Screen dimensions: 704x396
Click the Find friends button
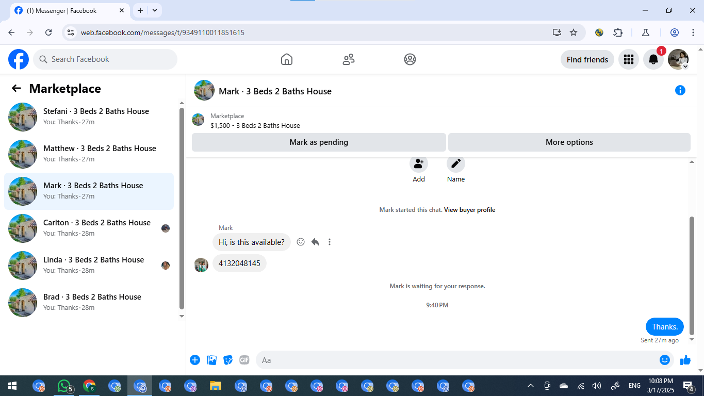pos(587,59)
